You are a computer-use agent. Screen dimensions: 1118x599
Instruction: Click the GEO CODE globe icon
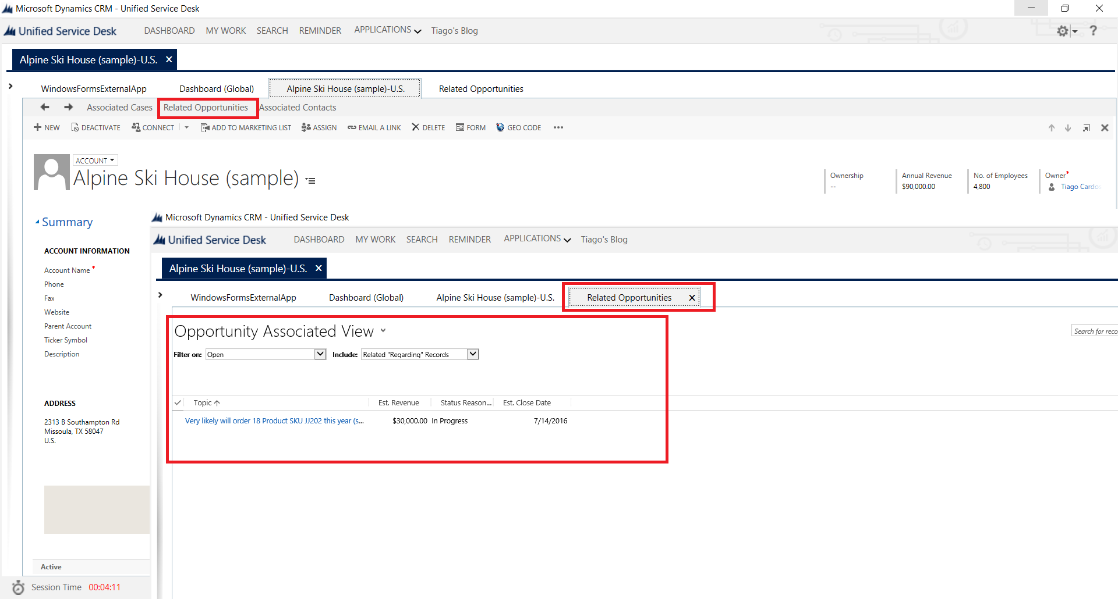pyautogui.click(x=500, y=127)
